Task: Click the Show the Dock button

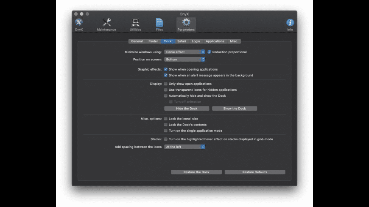Action: coord(235,109)
